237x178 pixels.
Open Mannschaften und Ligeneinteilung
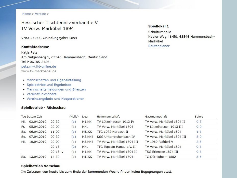(x=54, y=80)
